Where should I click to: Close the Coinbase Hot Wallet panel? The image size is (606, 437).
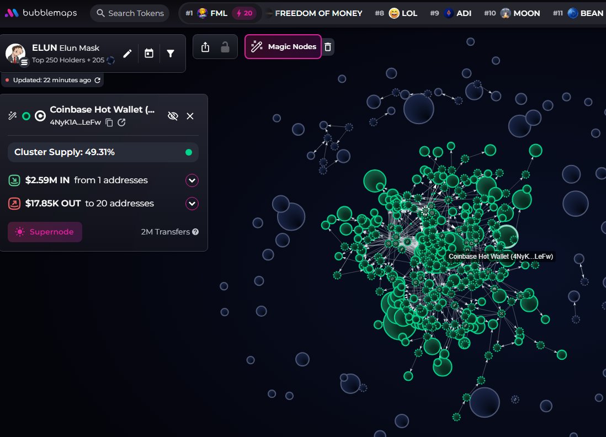pyautogui.click(x=190, y=116)
